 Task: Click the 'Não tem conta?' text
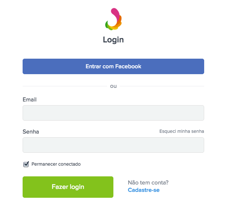(148, 183)
